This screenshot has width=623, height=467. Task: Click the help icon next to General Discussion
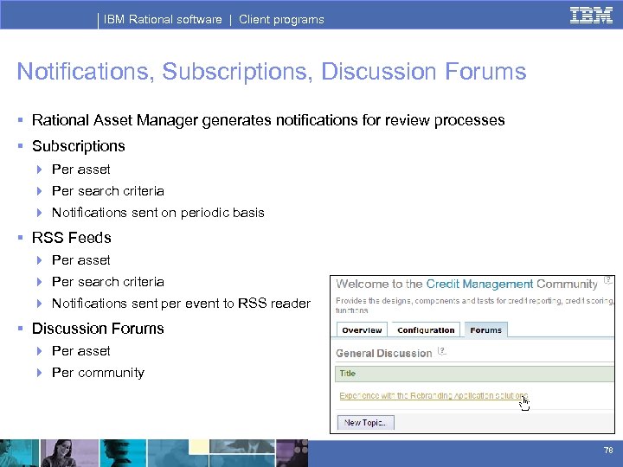pyautogui.click(x=442, y=351)
